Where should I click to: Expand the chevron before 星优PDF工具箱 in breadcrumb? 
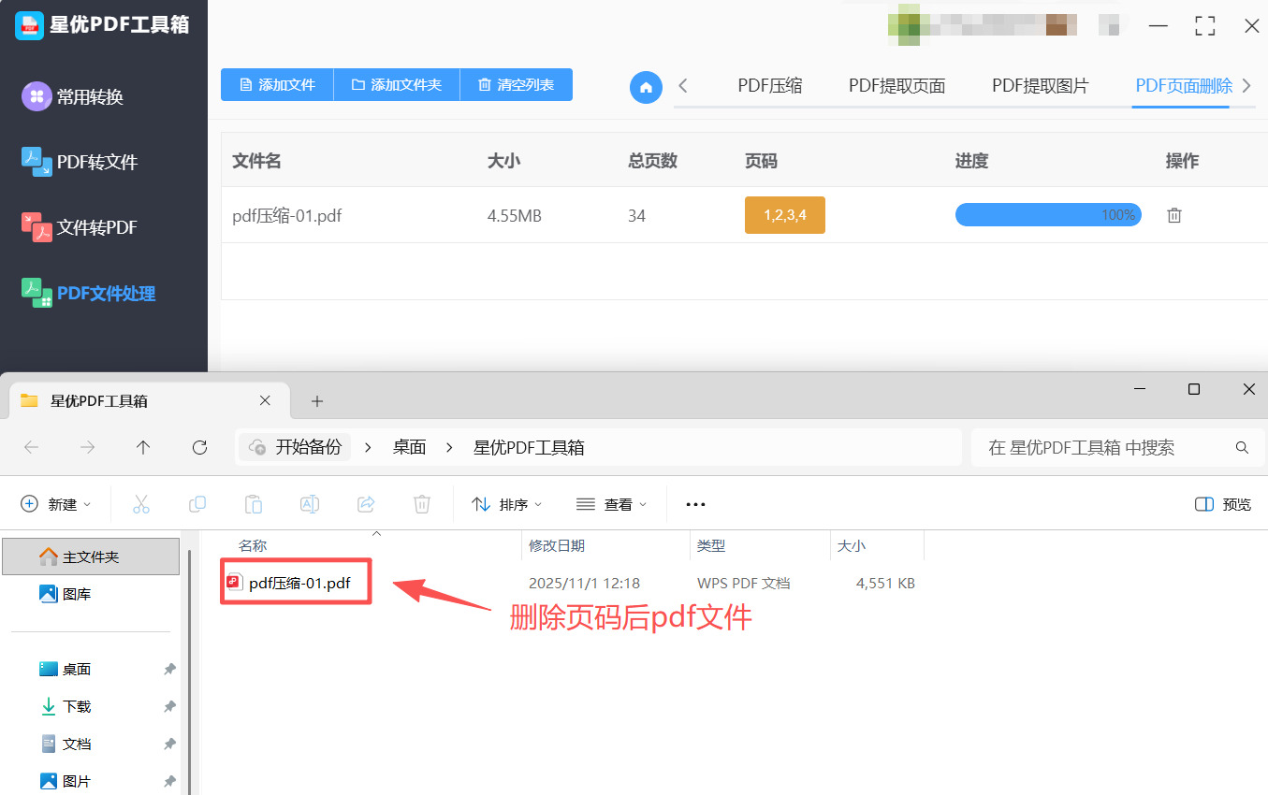[x=450, y=447]
